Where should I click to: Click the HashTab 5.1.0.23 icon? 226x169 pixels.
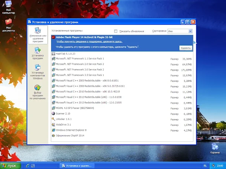[x=53, y=54]
